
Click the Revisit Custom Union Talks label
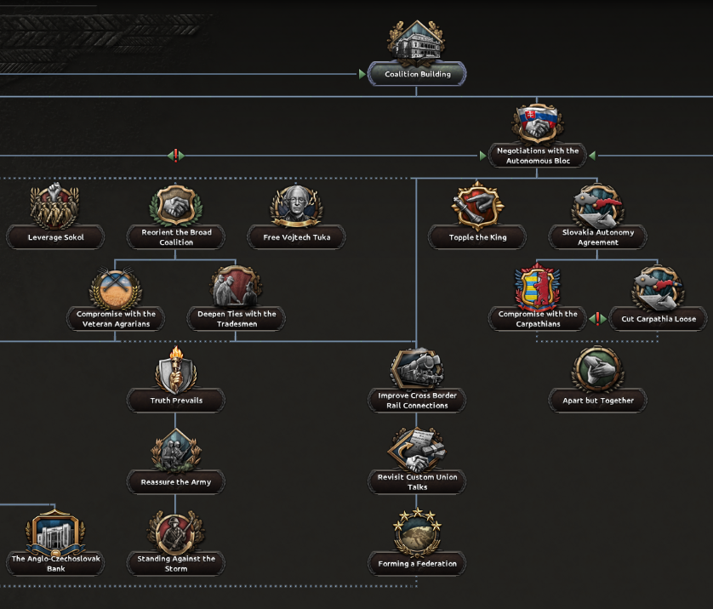[x=417, y=482]
